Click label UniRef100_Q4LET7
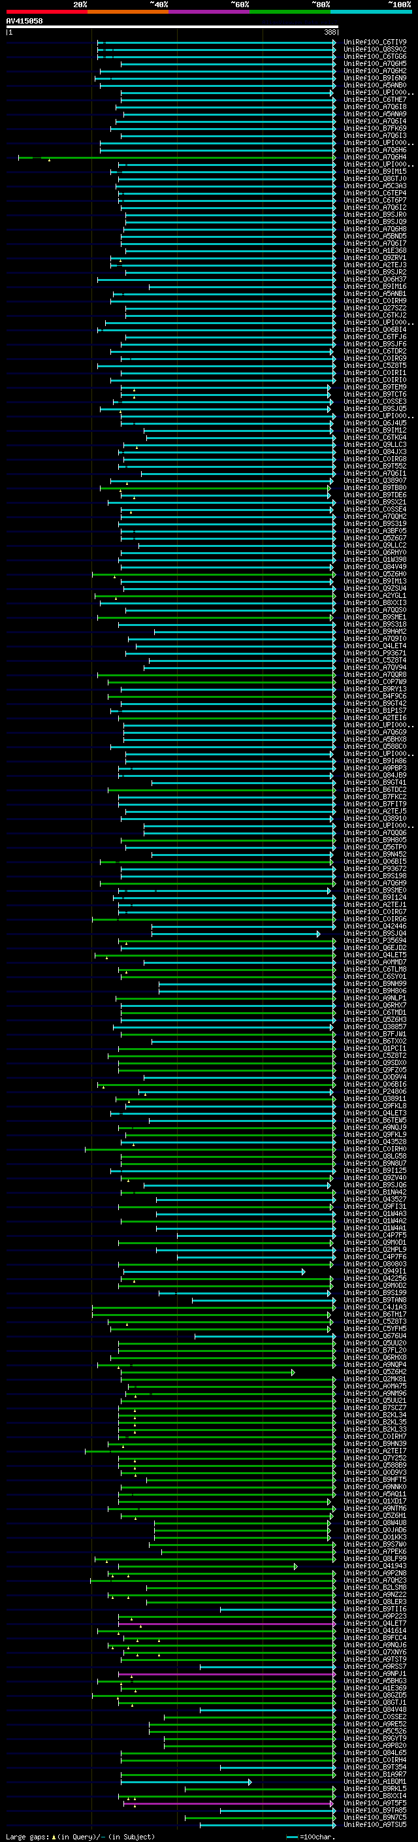The width and height of the screenshot is (418, 1842). (x=375, y=1623)
